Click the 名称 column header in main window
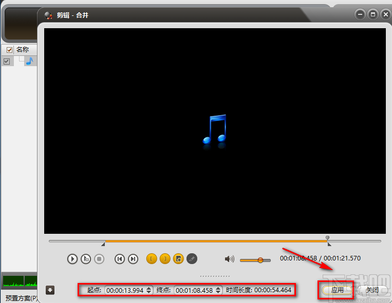Viewport: 392px width, 303px height. (x=23, y=50)
